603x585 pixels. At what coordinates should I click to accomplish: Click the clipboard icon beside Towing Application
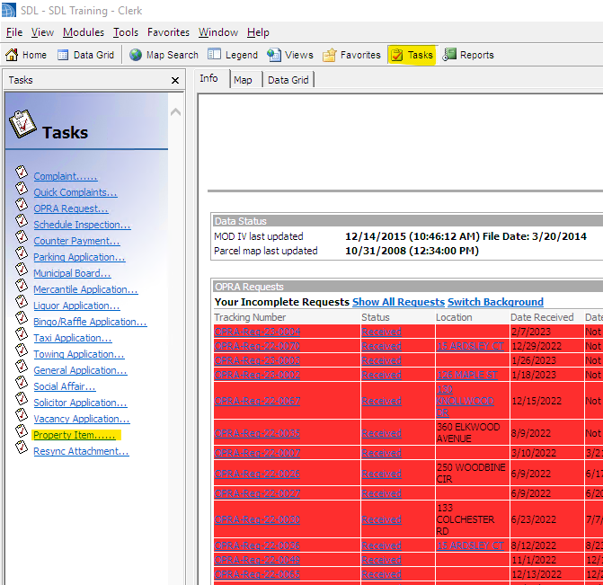[22, 350]
